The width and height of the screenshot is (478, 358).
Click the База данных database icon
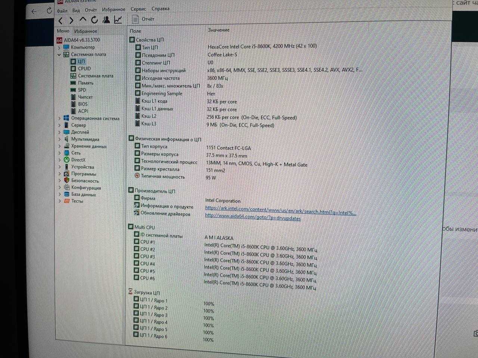66,194
